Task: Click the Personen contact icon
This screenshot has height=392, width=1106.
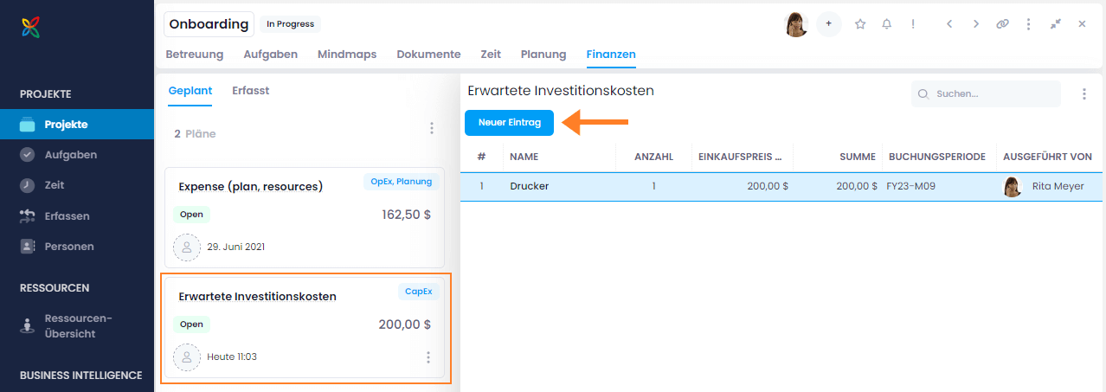Action: point(27,246)
